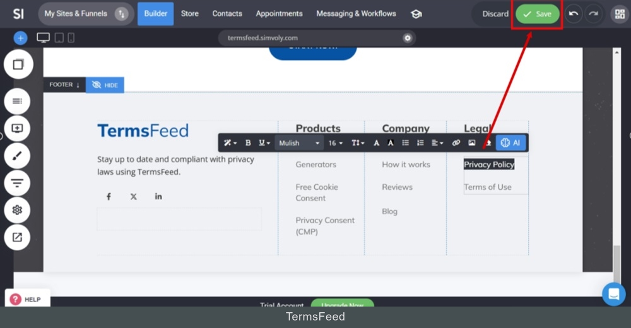Click the Facebook social icon
631x328 pixels.
pos(109,196)
